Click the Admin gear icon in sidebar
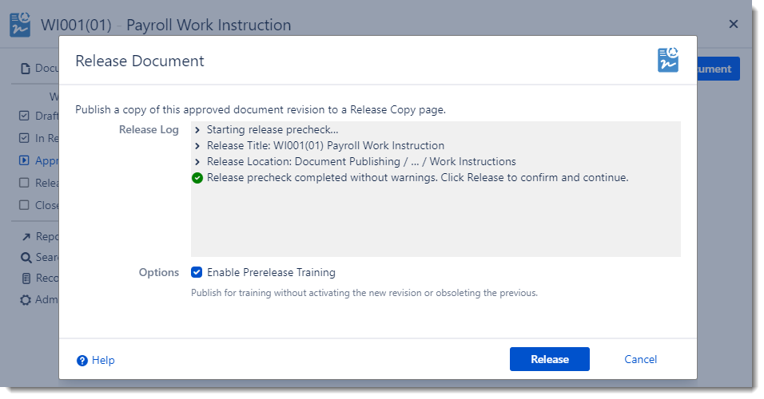 tap(26, 300)
